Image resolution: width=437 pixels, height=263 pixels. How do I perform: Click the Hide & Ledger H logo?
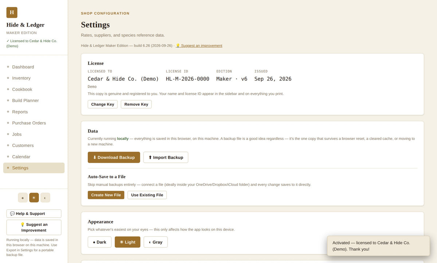click(x=12, y=12)
